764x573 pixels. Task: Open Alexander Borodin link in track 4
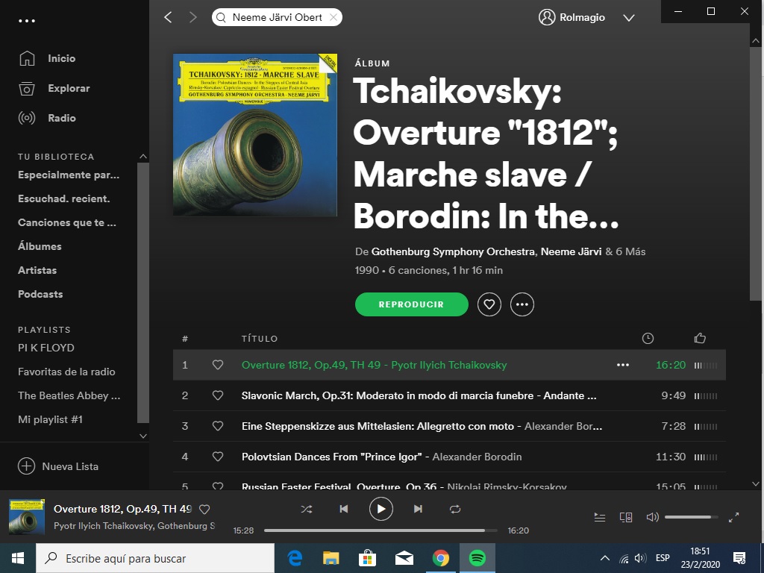coord(477,457)
